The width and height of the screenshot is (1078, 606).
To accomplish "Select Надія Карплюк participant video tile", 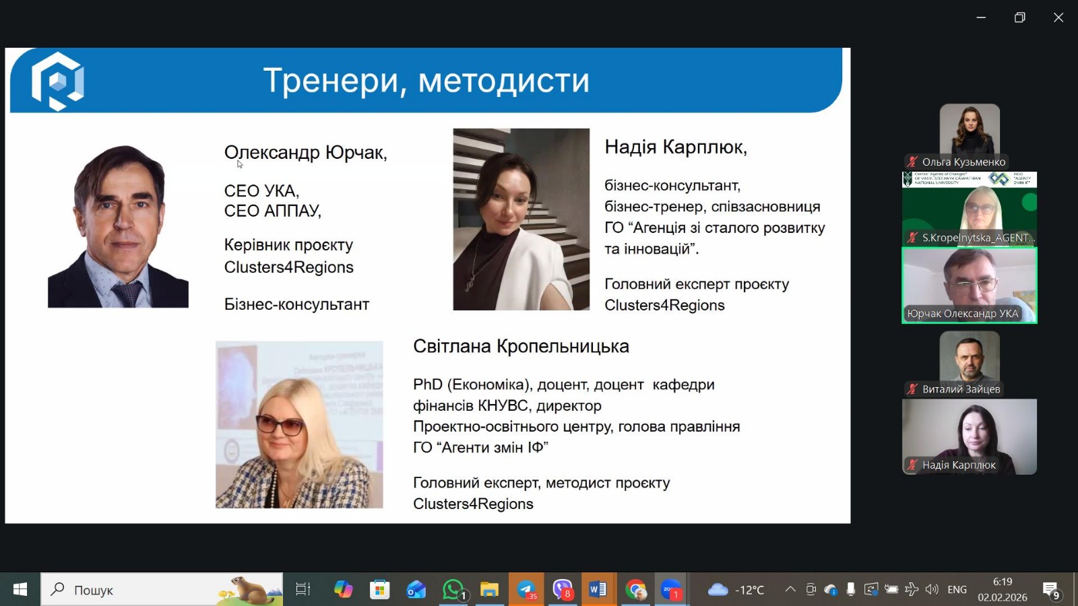I will pos(970,437).
